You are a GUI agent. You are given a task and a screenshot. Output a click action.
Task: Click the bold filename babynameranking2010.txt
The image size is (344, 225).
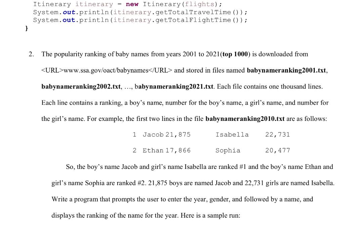point(245,119)
